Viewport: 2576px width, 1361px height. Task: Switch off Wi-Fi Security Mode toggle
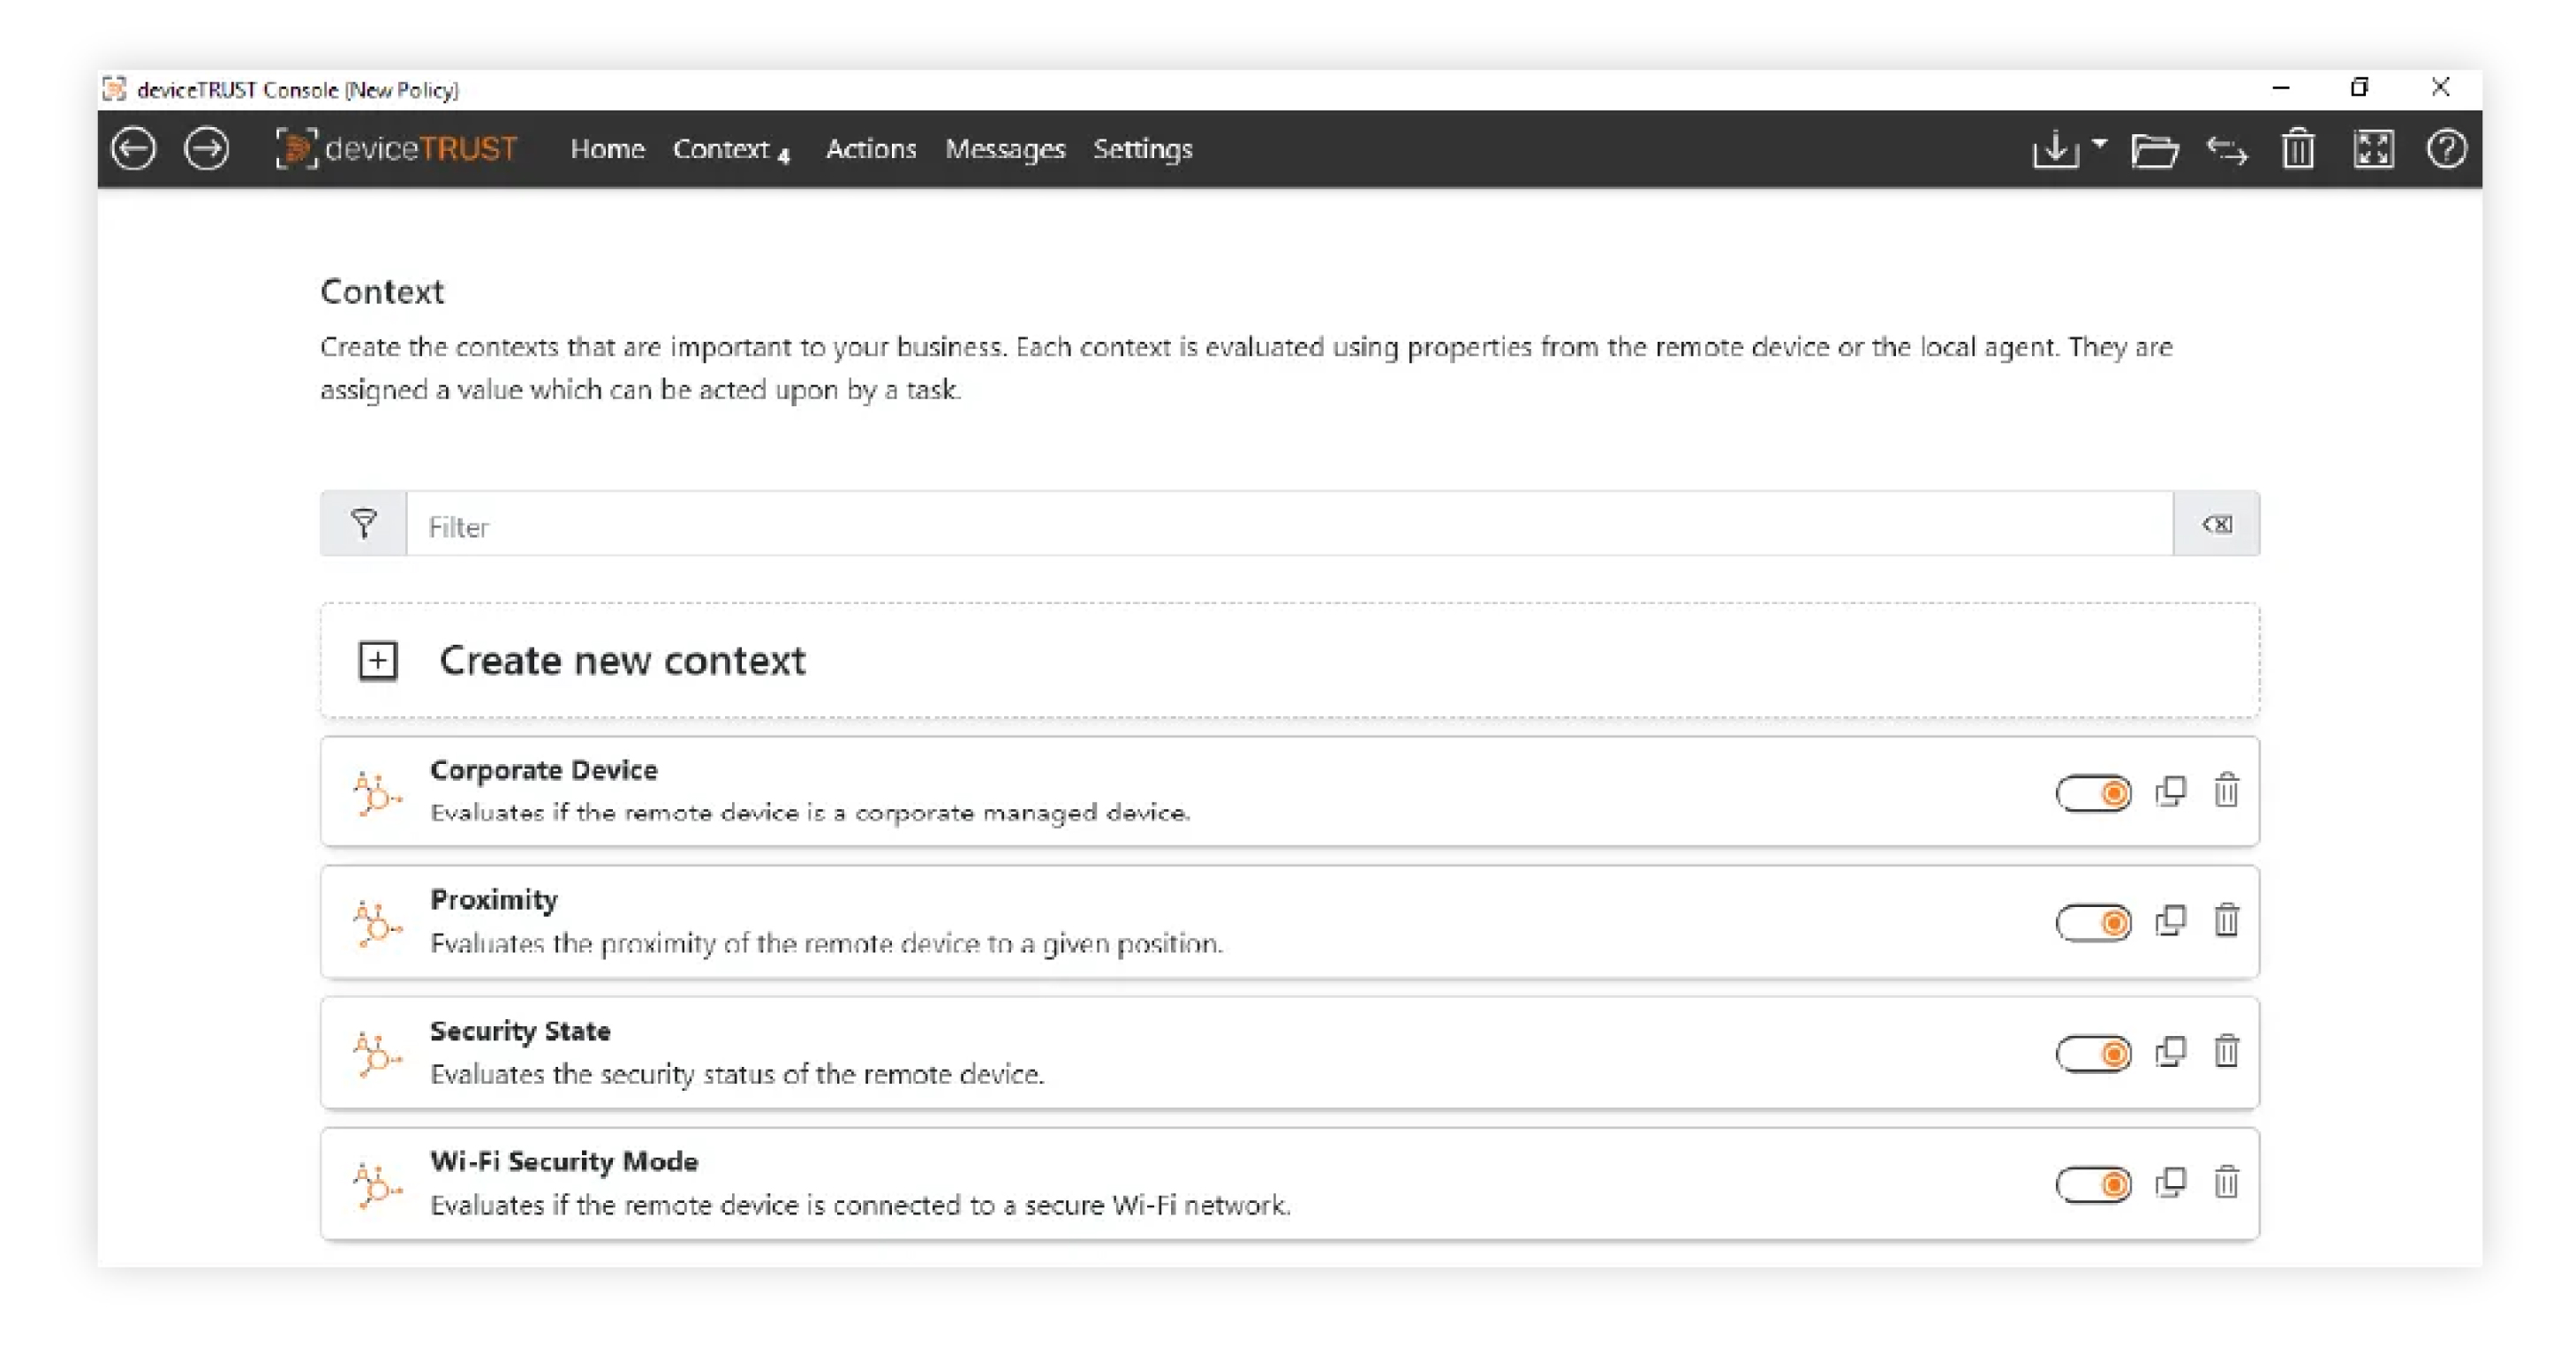click(2093, 1184)
